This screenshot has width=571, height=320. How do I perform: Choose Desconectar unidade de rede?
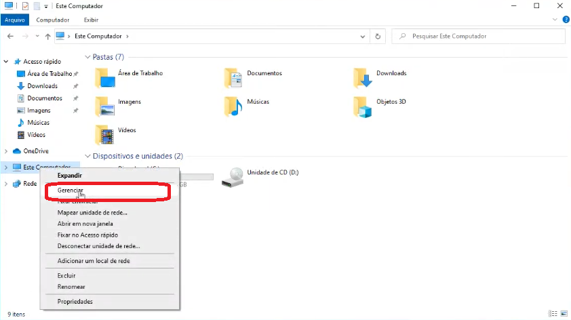pos(110,246)
